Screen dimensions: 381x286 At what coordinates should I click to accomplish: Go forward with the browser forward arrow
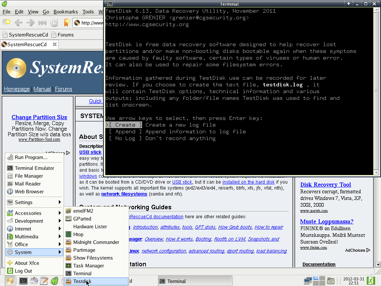pos(31,23)
